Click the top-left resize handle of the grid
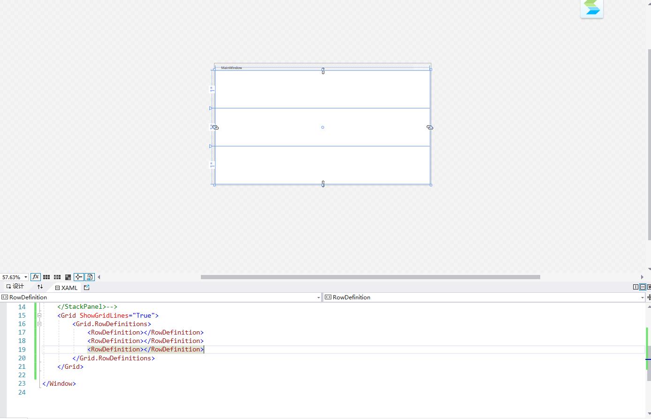Screen dimensions: 651x419 pos(214,69)
